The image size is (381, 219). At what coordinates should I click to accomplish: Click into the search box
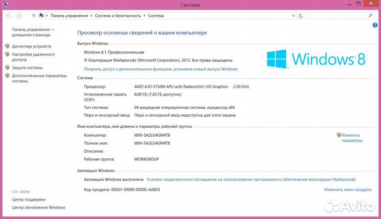click(338, 16)
